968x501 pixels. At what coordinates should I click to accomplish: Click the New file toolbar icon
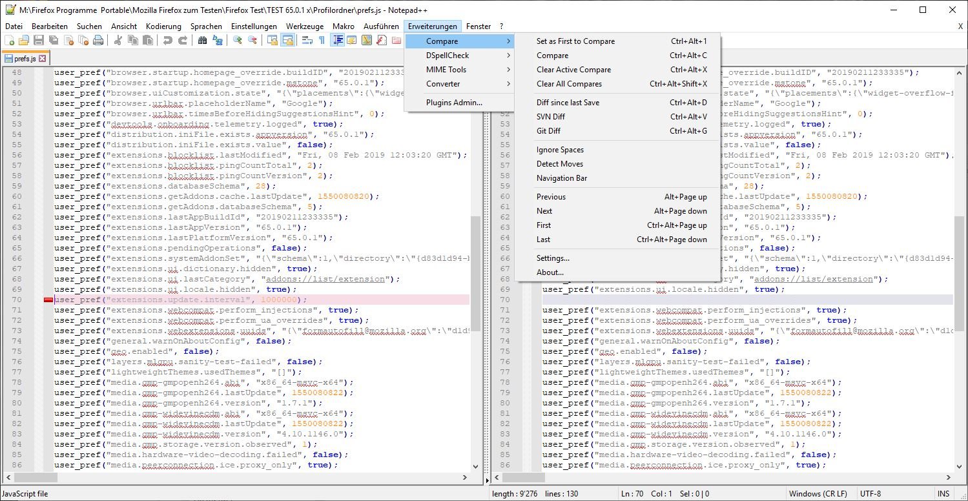click(x=9, y=41)
